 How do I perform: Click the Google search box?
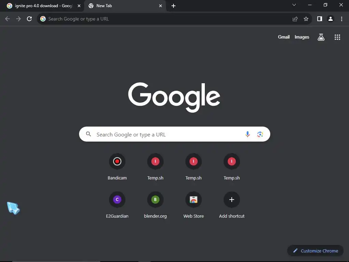coord(175,134)
